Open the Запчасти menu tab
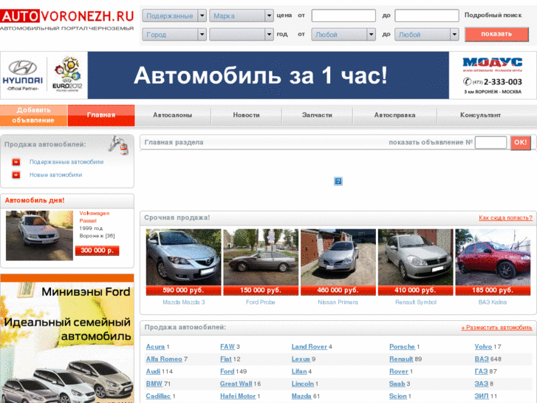 point(317,115)
